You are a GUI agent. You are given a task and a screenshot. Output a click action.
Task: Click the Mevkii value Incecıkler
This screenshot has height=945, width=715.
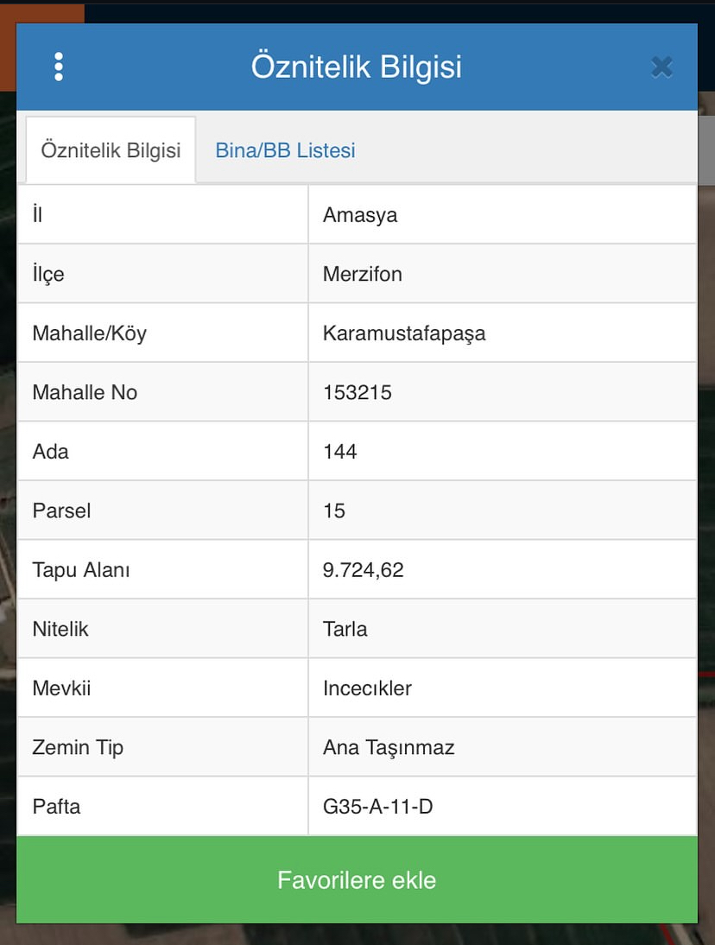pos(367,688)
